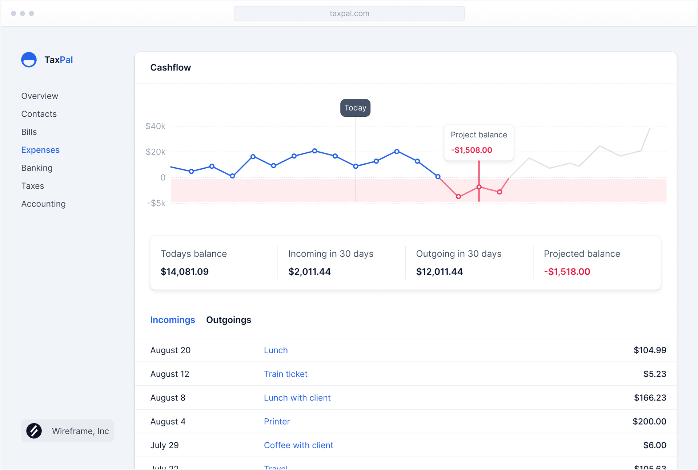Click the Project balance tooltip on the chart

pos(479,142)
